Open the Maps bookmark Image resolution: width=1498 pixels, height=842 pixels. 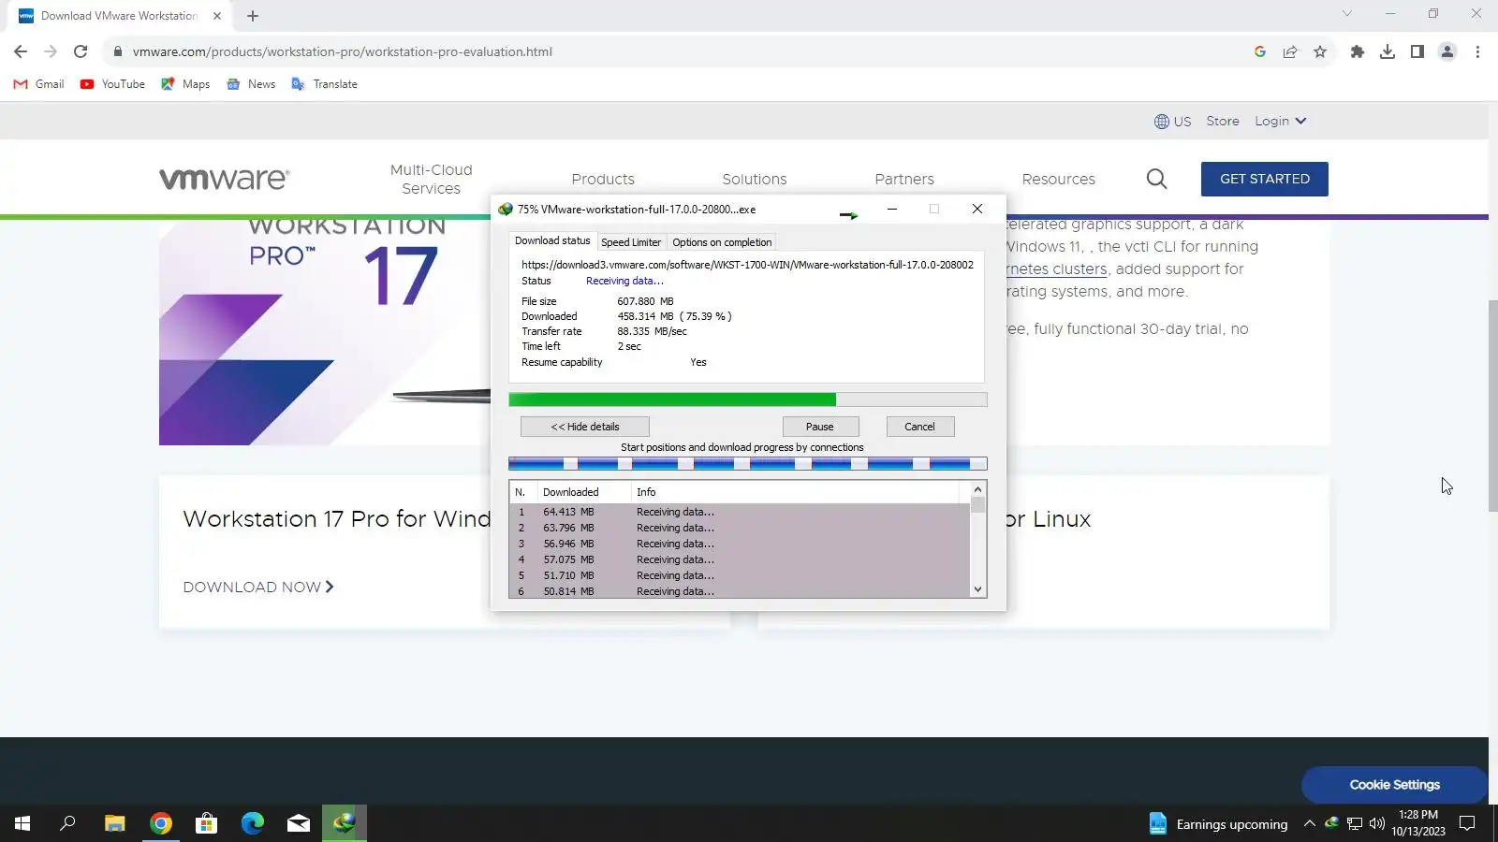[x=185, y=84]
